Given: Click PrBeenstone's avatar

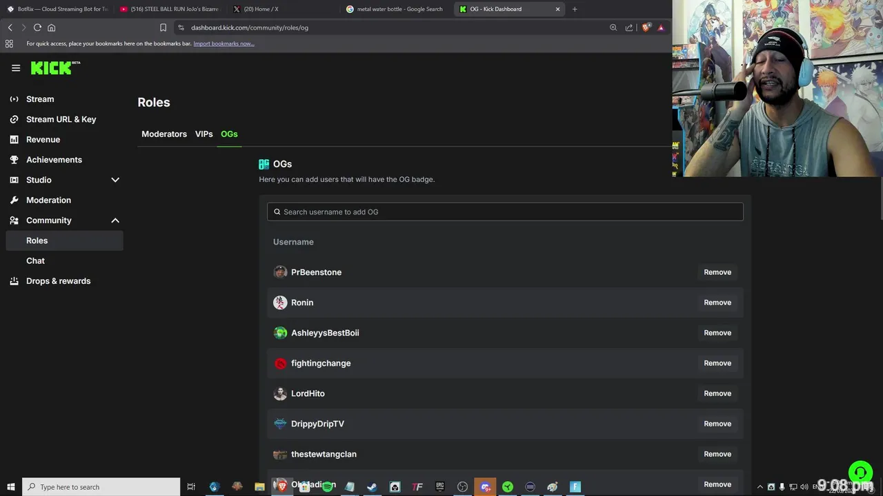Looking at the screenshot, I should [x=280, y=272].
